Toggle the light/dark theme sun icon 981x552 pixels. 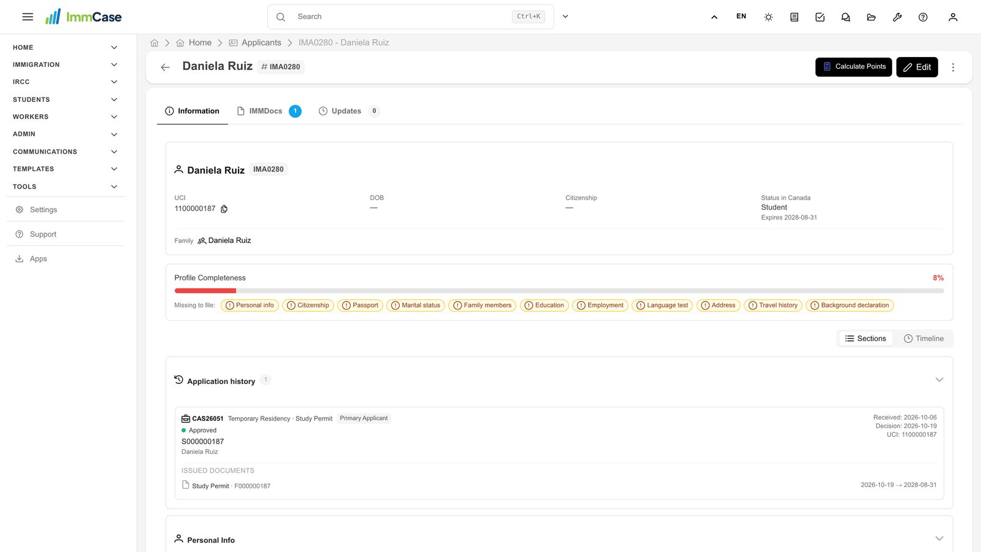coord(768,17)
